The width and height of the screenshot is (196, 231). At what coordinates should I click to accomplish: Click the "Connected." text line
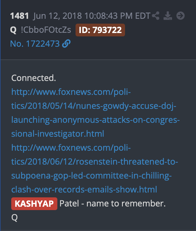coord(34,78)
